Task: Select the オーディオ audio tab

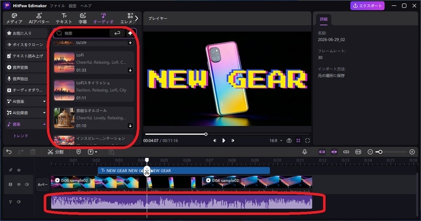Action: tap(103, 18)
